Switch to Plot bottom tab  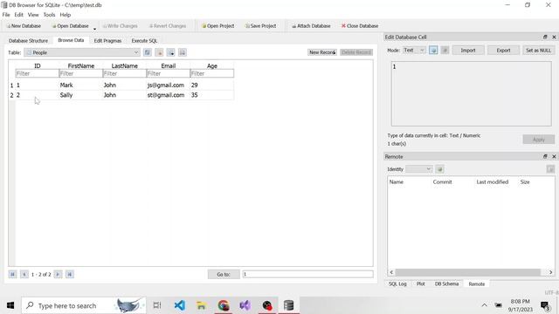421,283
